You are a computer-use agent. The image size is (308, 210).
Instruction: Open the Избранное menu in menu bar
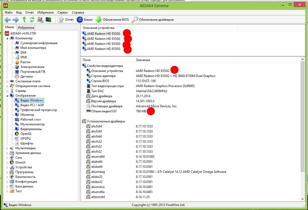click(x=45, y=12)
